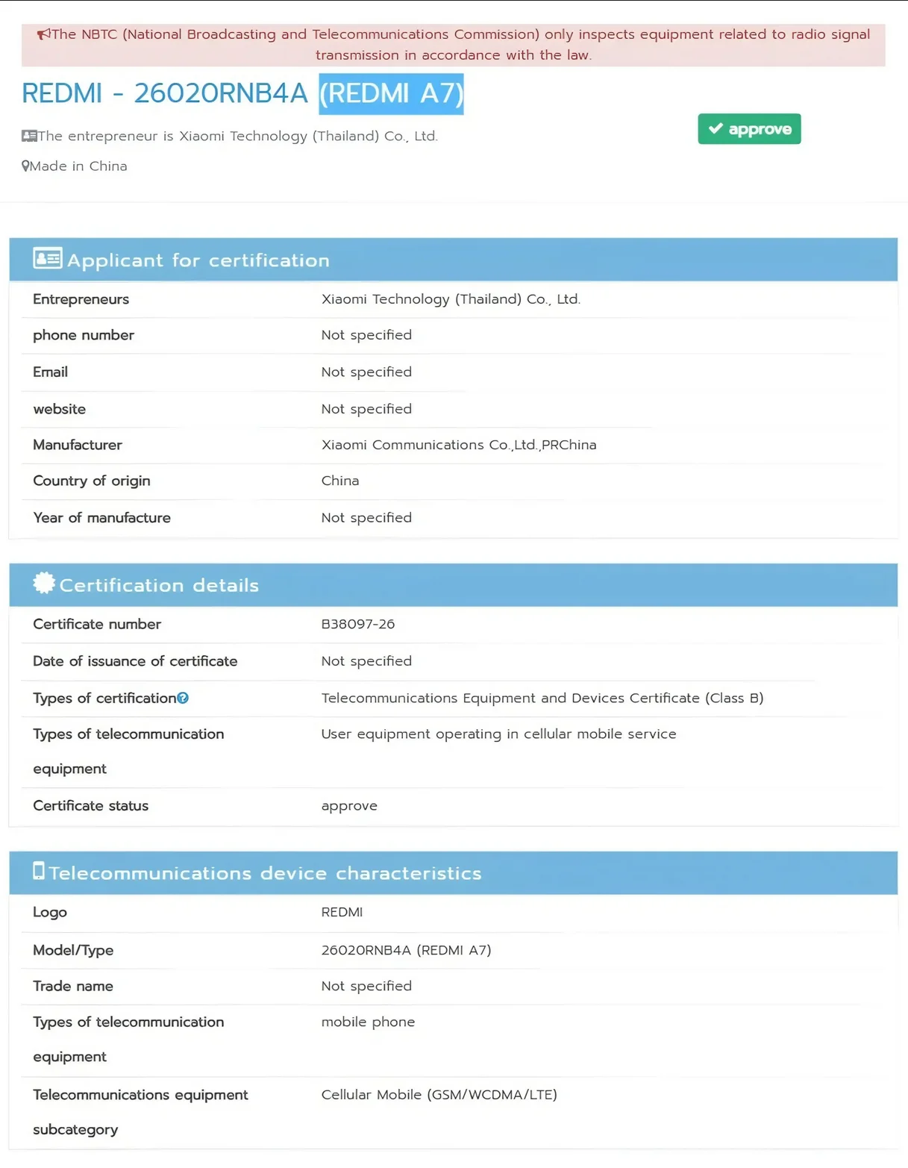Screen dimensions: 908x1168
Task: Click the Made in China label
Action: click(78, 166)
